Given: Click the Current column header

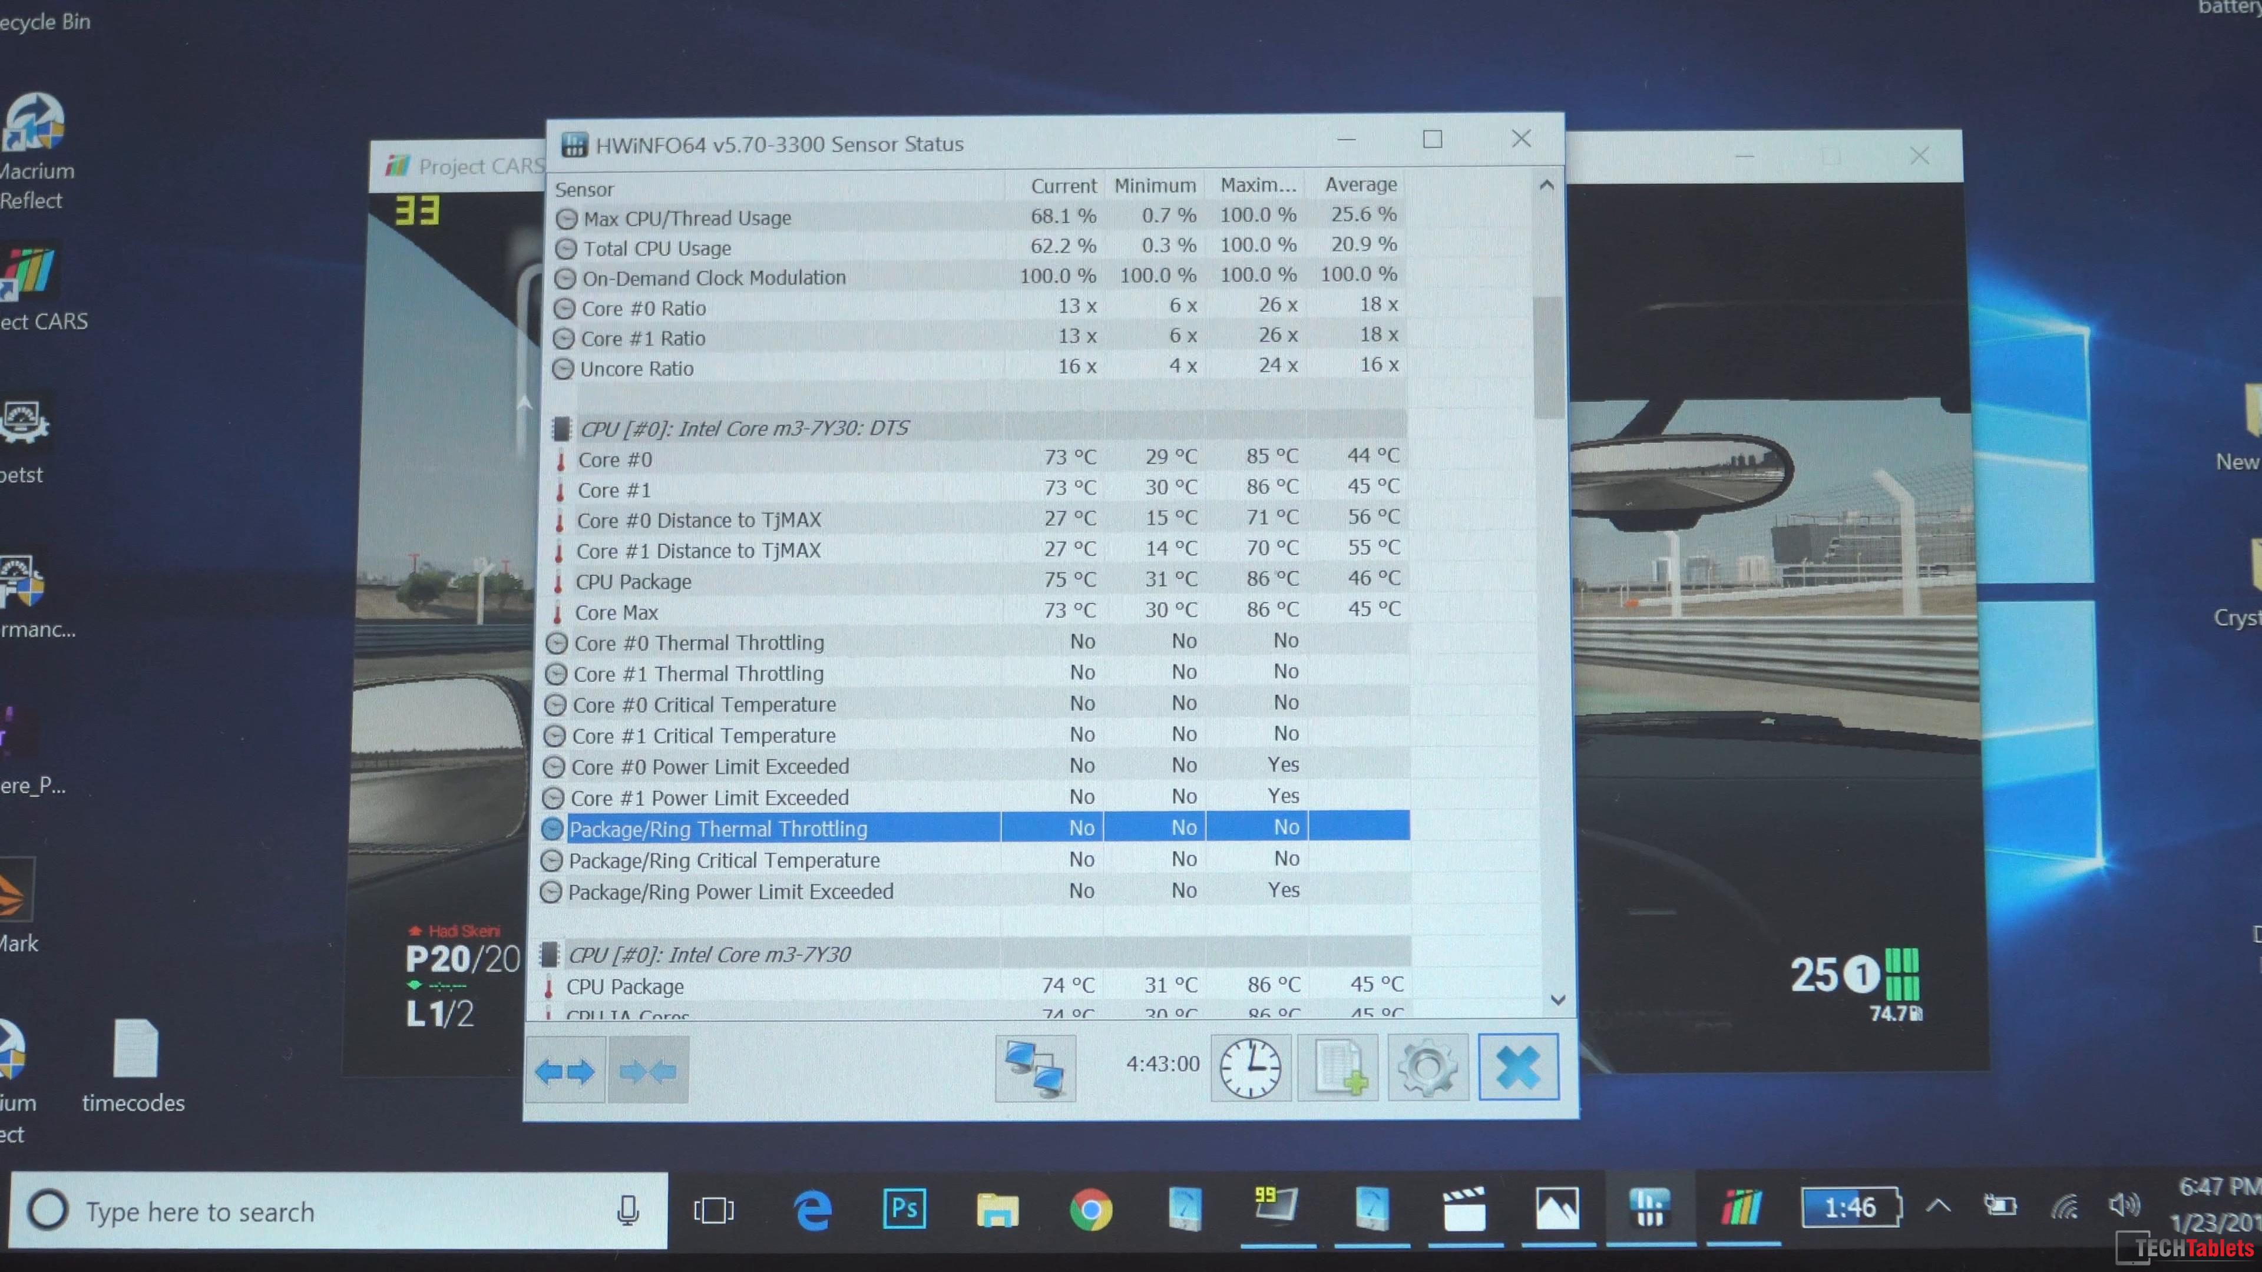Looking at the screenshot, I should pyautogui.click(x=1063, y=186).
